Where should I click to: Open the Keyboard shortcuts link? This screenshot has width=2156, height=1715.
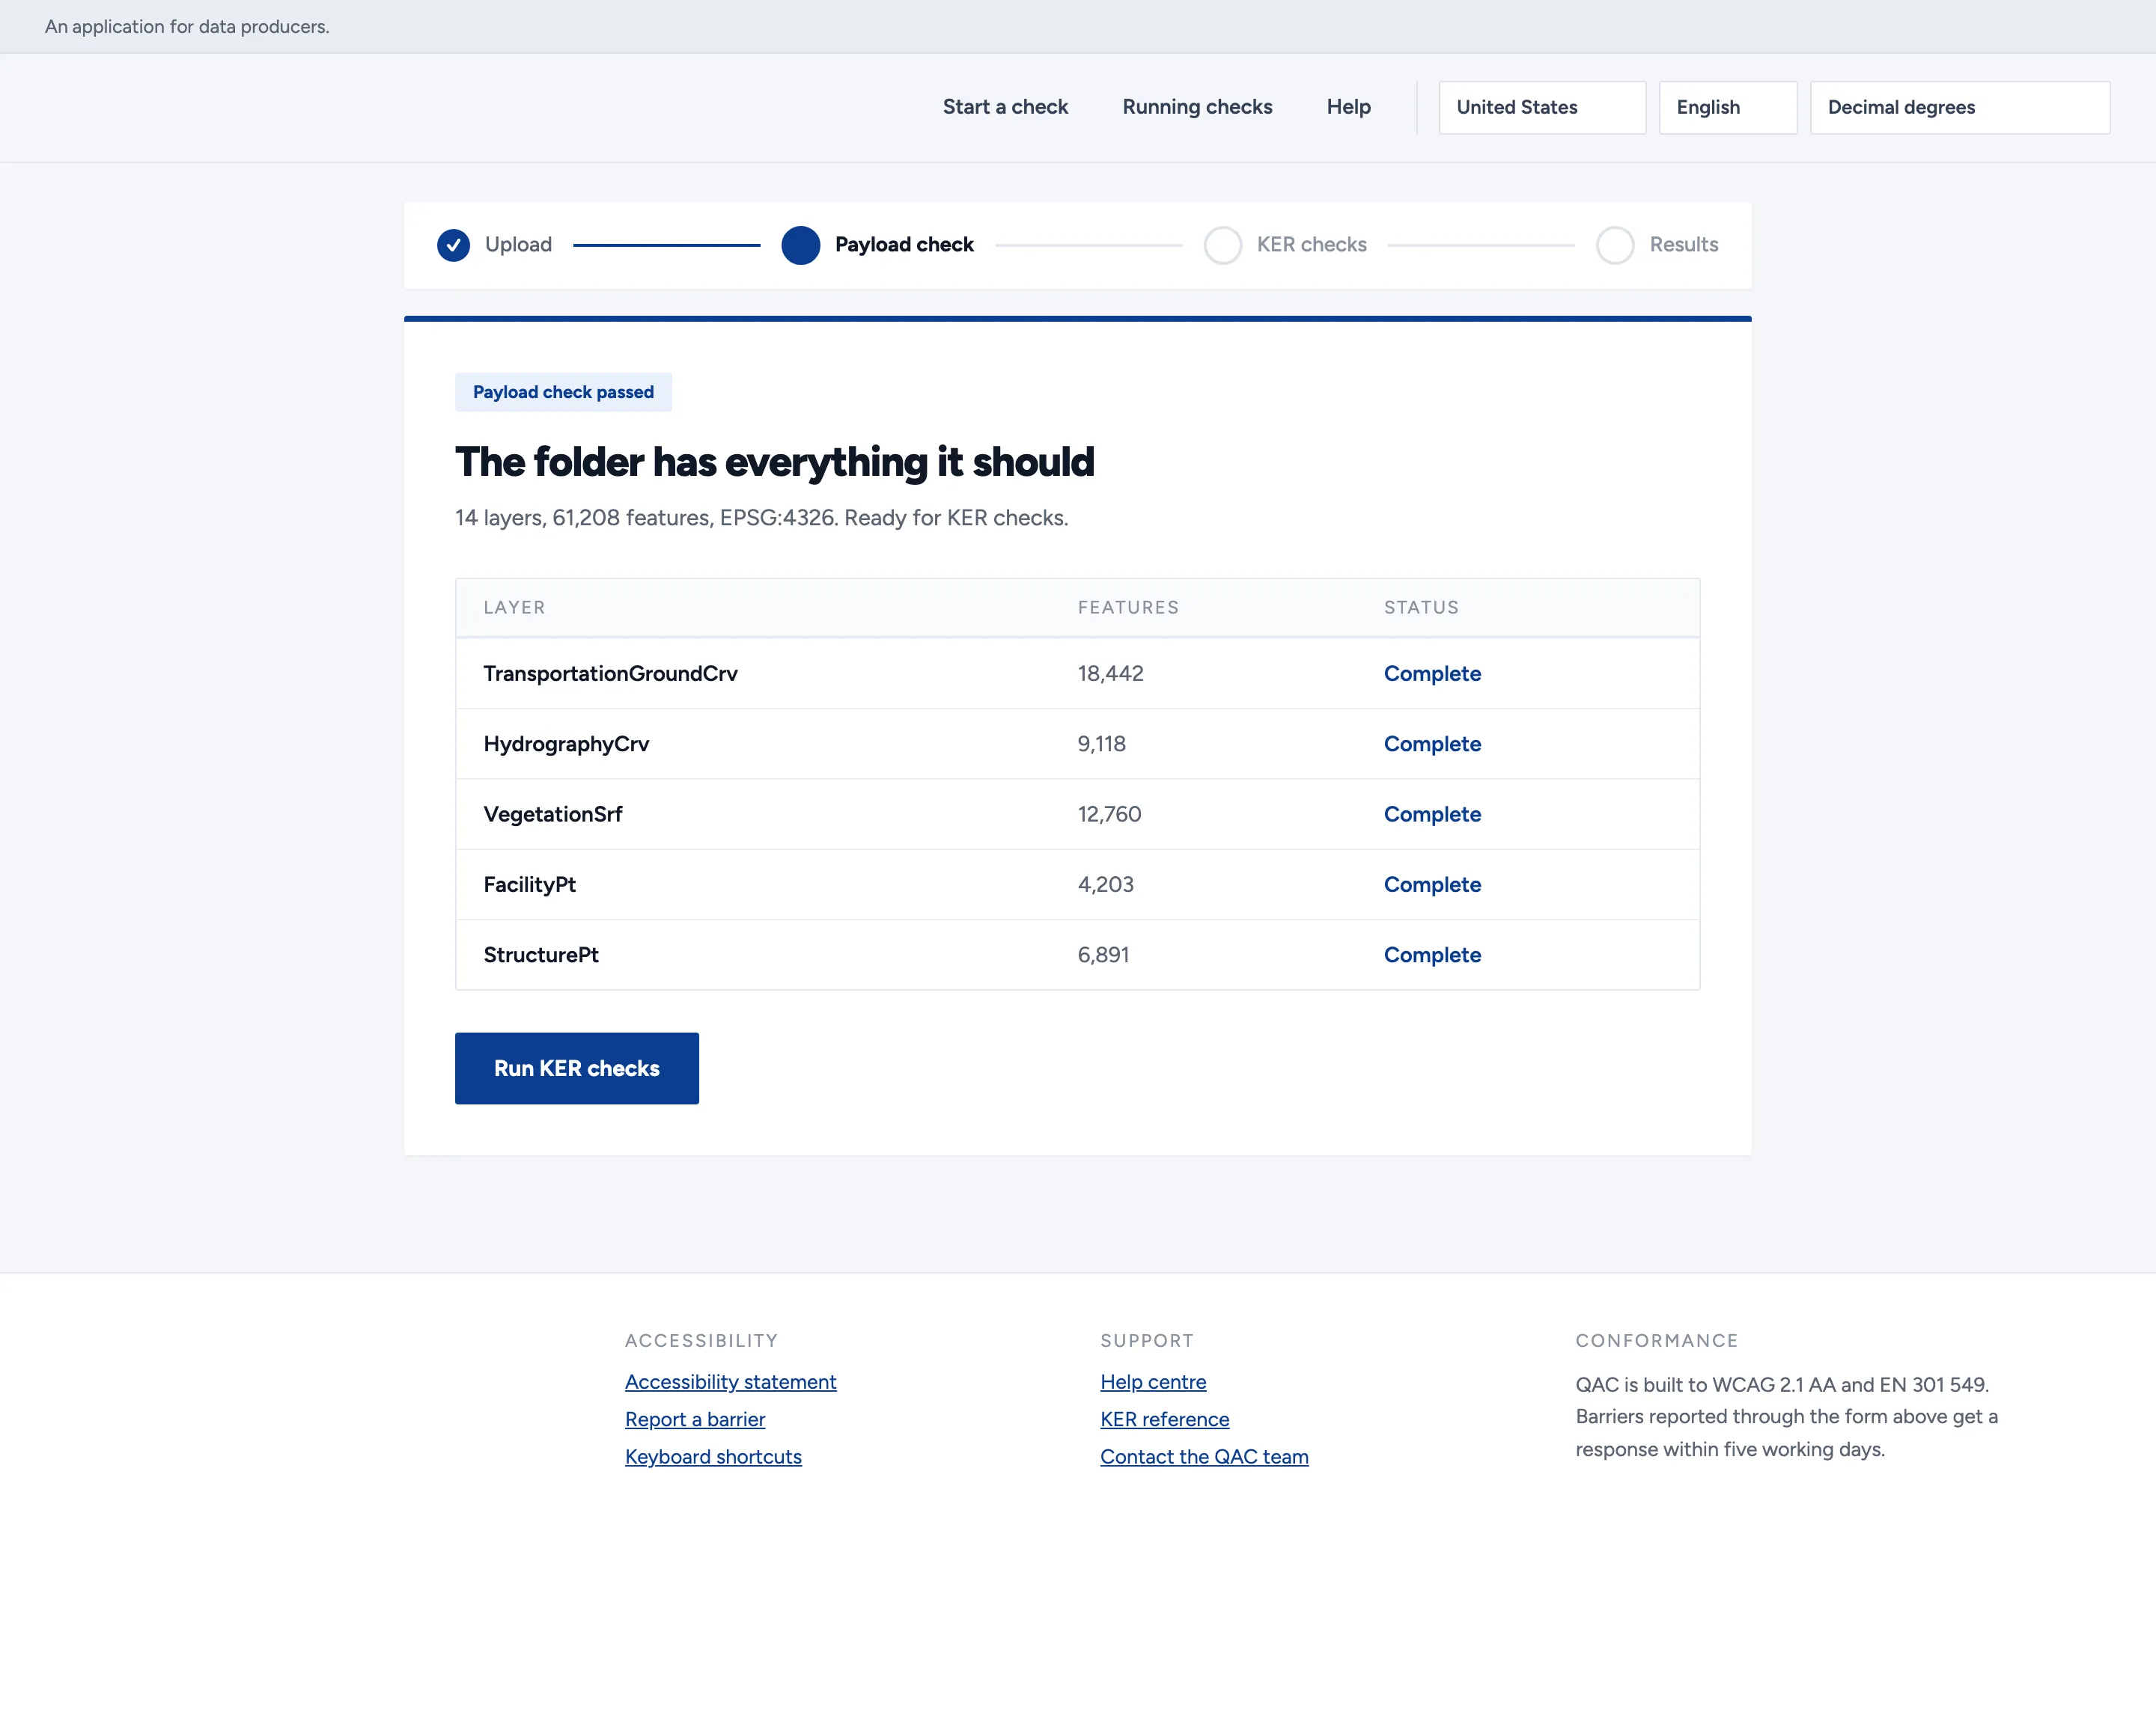click(x=713, y=1457)
